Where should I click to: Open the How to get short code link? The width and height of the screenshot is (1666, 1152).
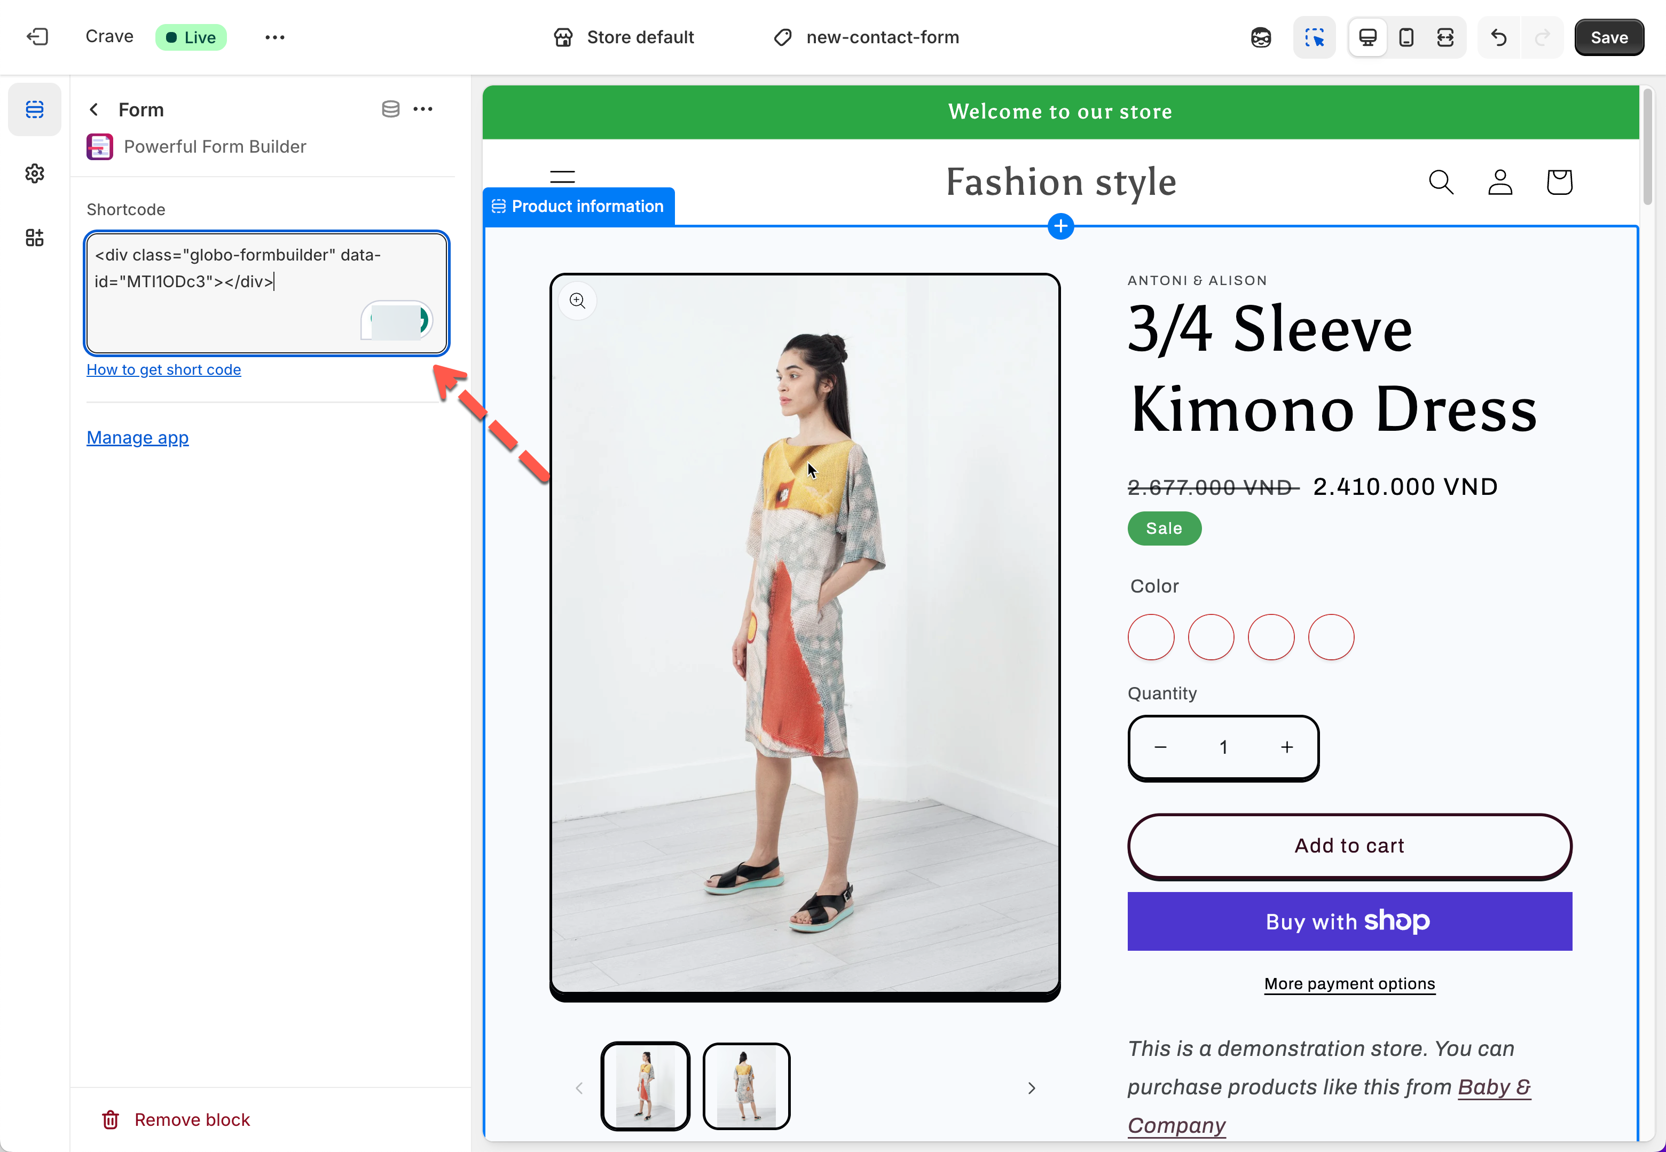[164, 369]
